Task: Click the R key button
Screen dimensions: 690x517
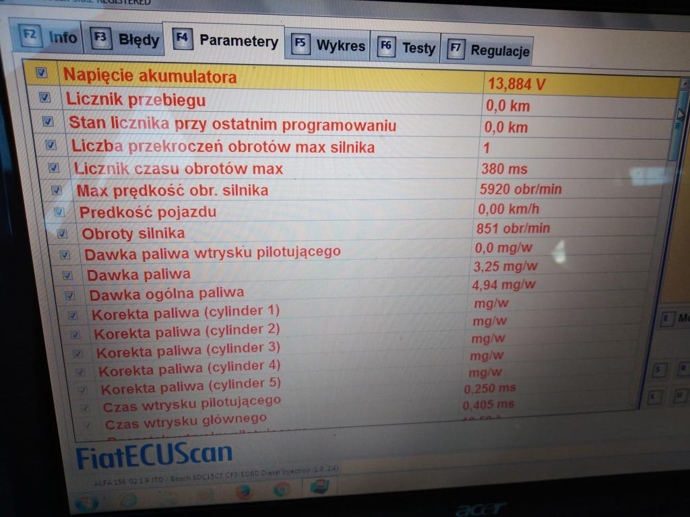Action: point(683,369)
